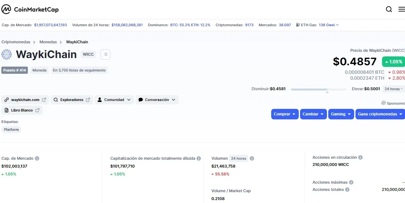The height and width of the screenshot is (203, 405).
Task: Click info icon beside Acciones en circulación
Action: pyautogui.click(x=360, y=157)
